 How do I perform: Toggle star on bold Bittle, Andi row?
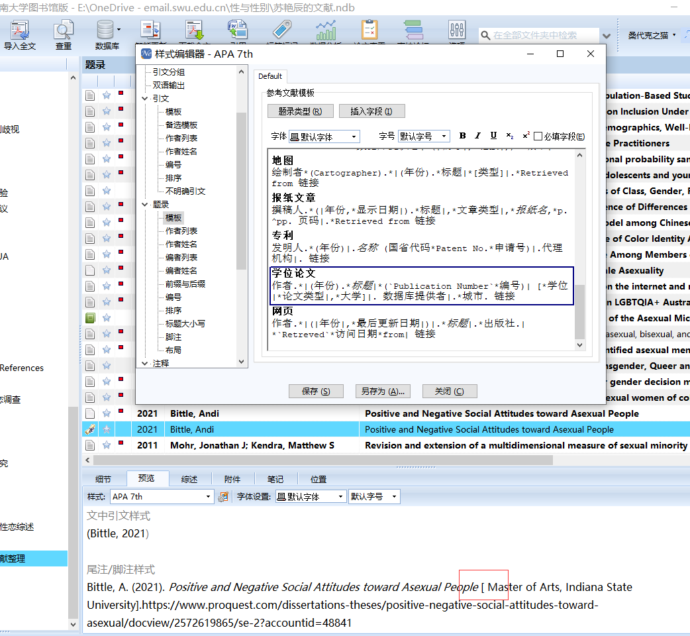click(x=107, y=413)
